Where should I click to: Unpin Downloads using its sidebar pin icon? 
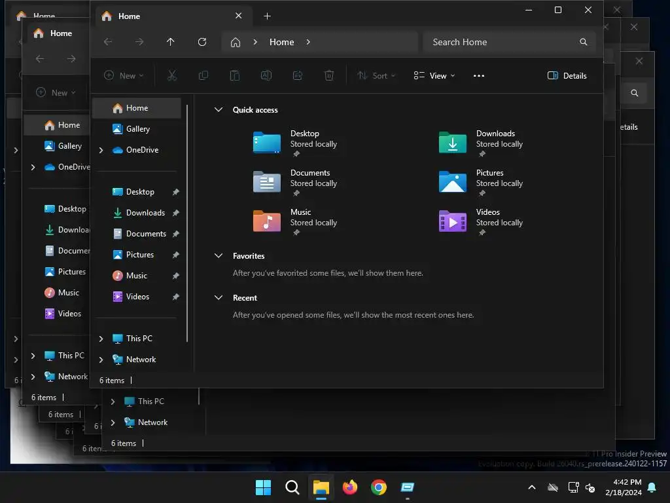[175, 213]
